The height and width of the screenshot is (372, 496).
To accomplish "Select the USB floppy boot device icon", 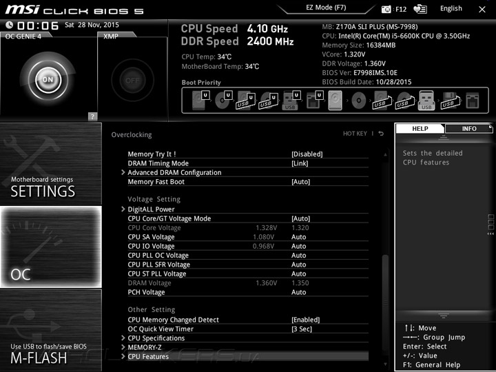I will coord(451,101).
